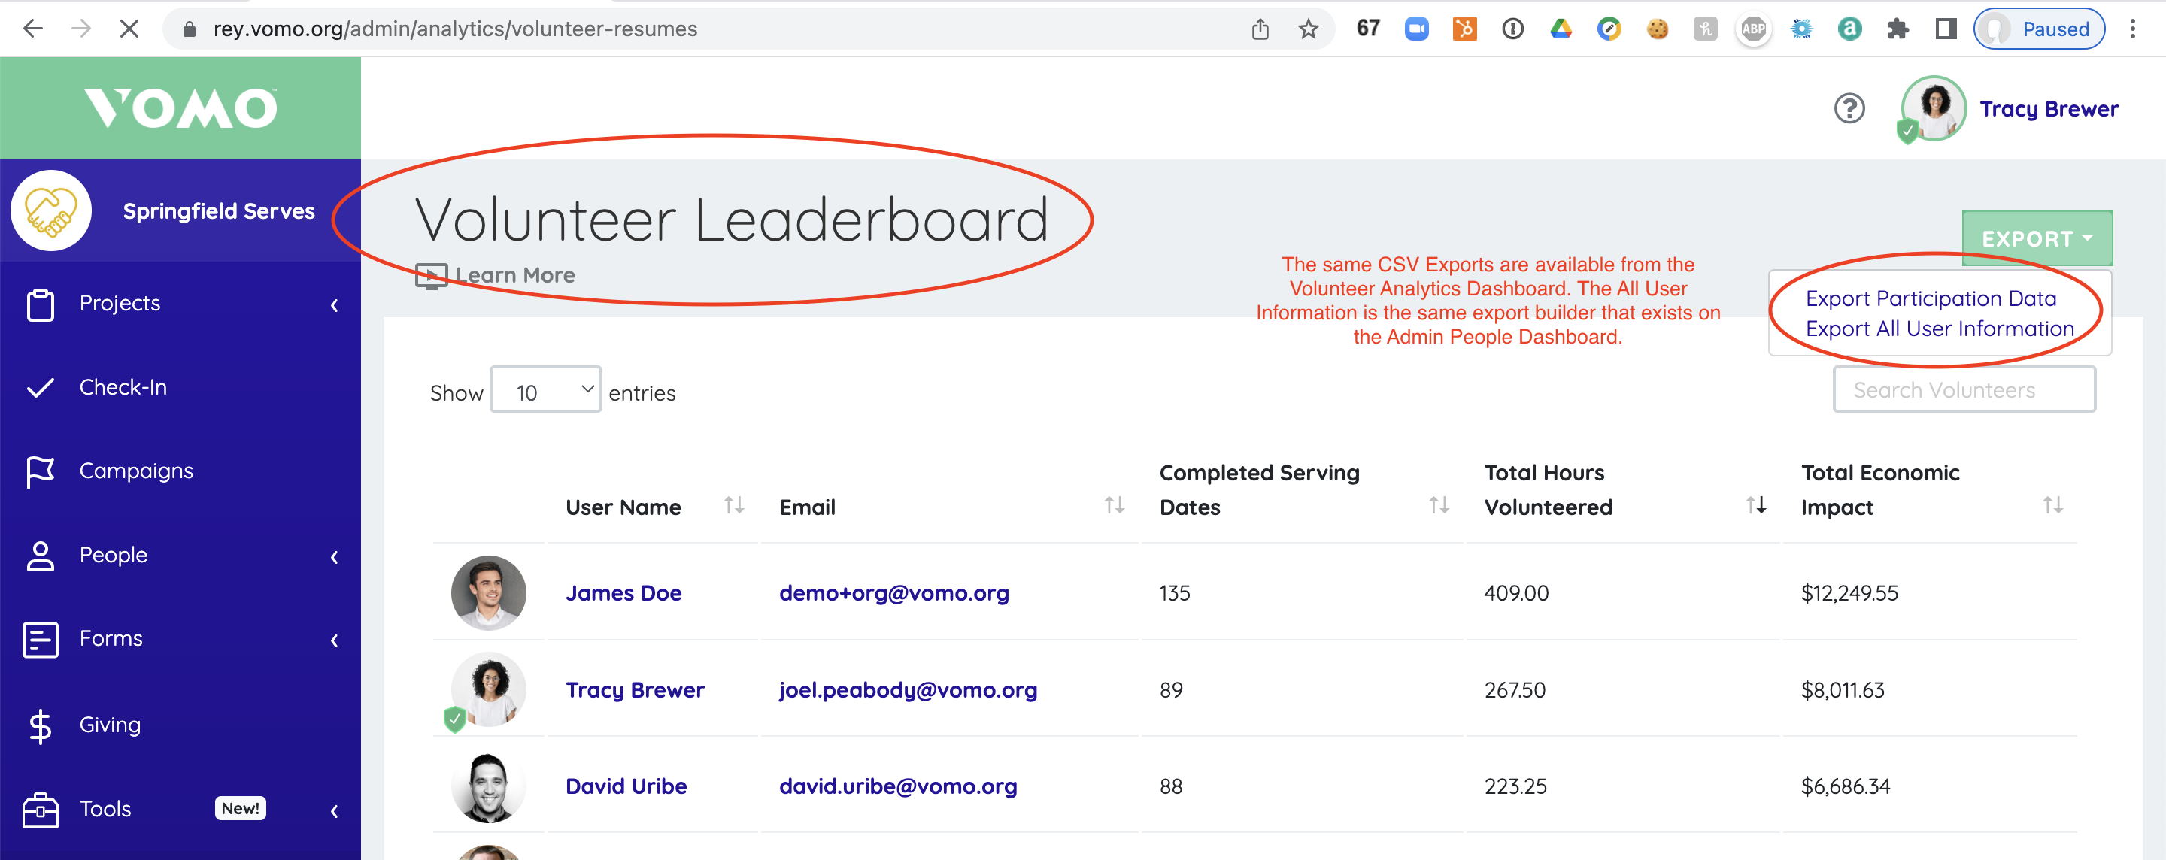Open the AdBlock Plus ABP extension
Viewport: 2166px width, 860px height.
1754,29
